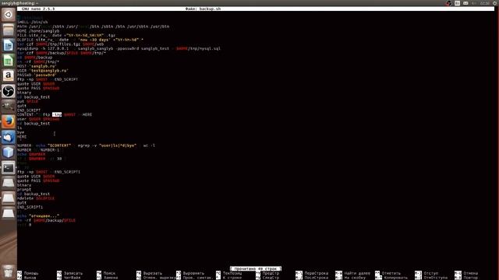This screenshot has height=280, width=499.
Task: Open the first drive icon below Terminal
Action: [x=9, y=184]
